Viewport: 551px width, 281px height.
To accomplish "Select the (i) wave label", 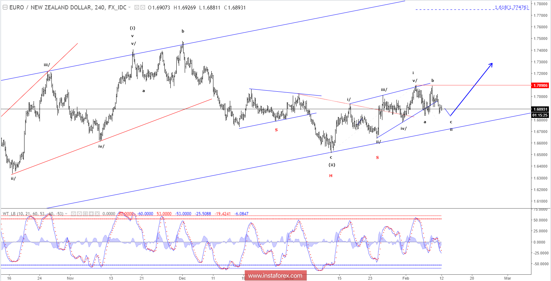I will click(x=133, y=28).
